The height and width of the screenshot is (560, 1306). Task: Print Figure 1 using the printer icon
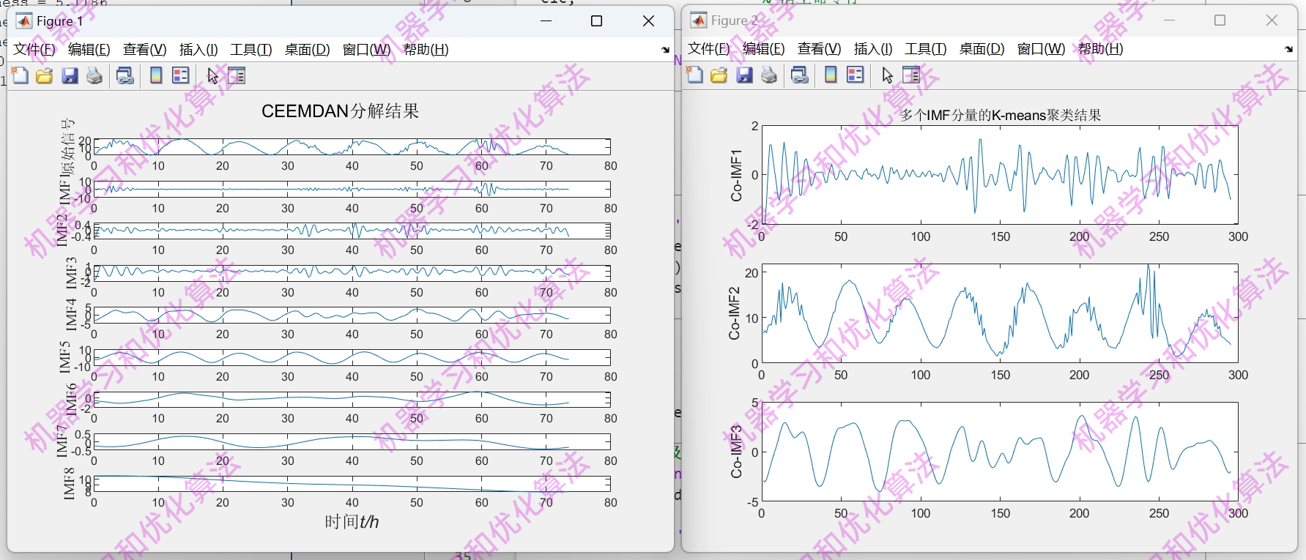tap(94, 75)
